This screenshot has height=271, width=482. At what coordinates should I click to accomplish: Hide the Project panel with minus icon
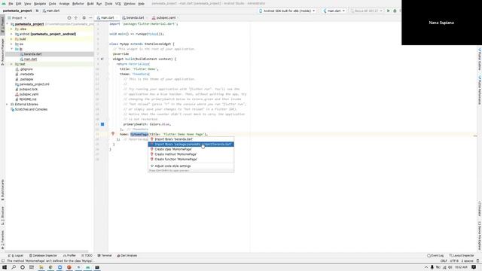tap(90, 18)
